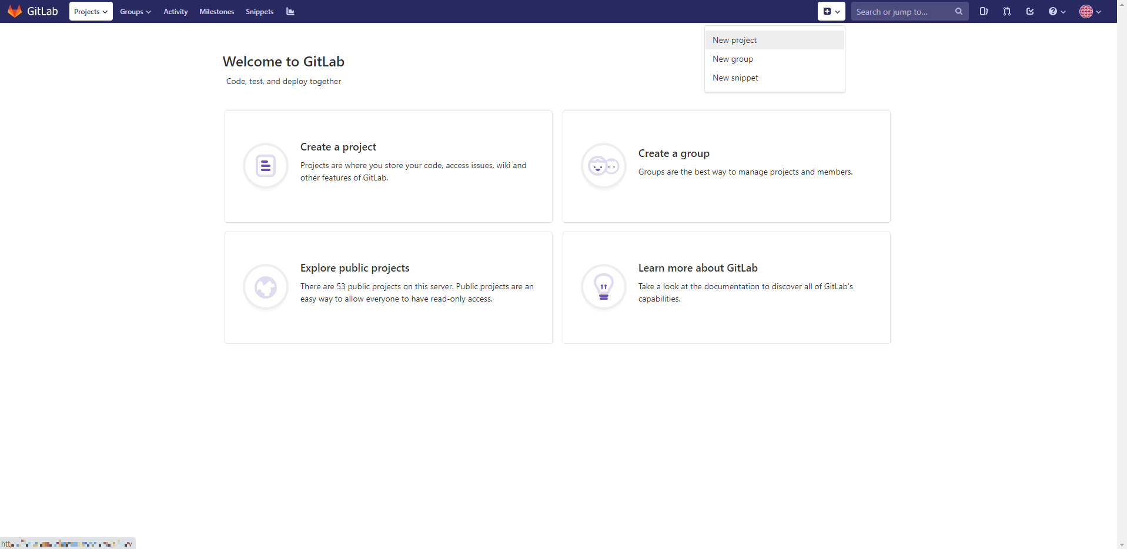
Task: Open the To-Do list icon
Action: [1030, 11]
